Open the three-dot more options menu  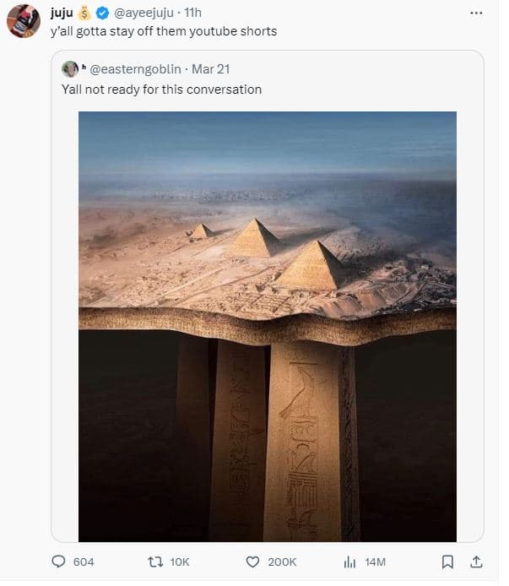point(475,13)
